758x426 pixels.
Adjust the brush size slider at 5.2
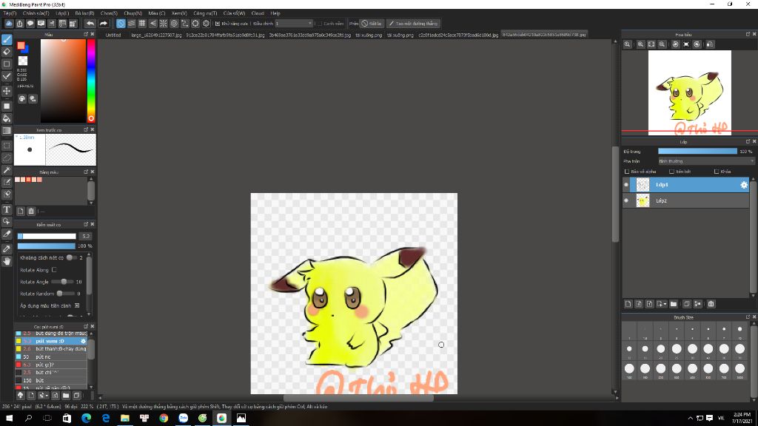point(47,236)
